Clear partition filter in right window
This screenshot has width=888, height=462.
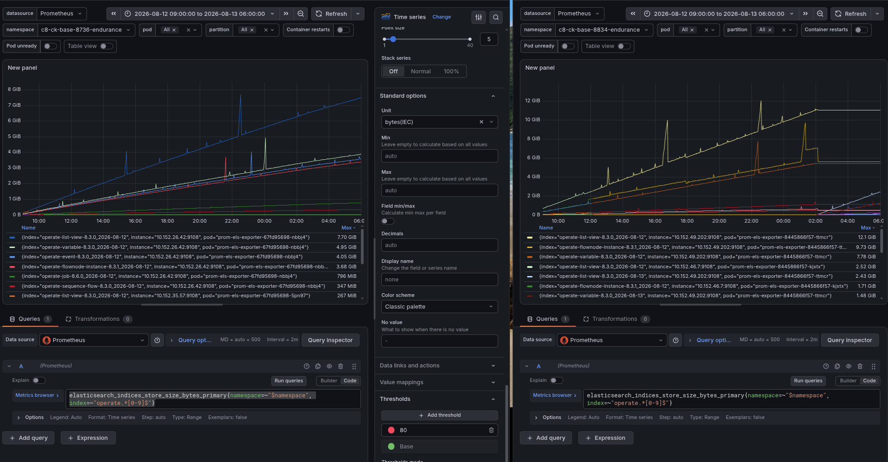[x=784, y=30]
